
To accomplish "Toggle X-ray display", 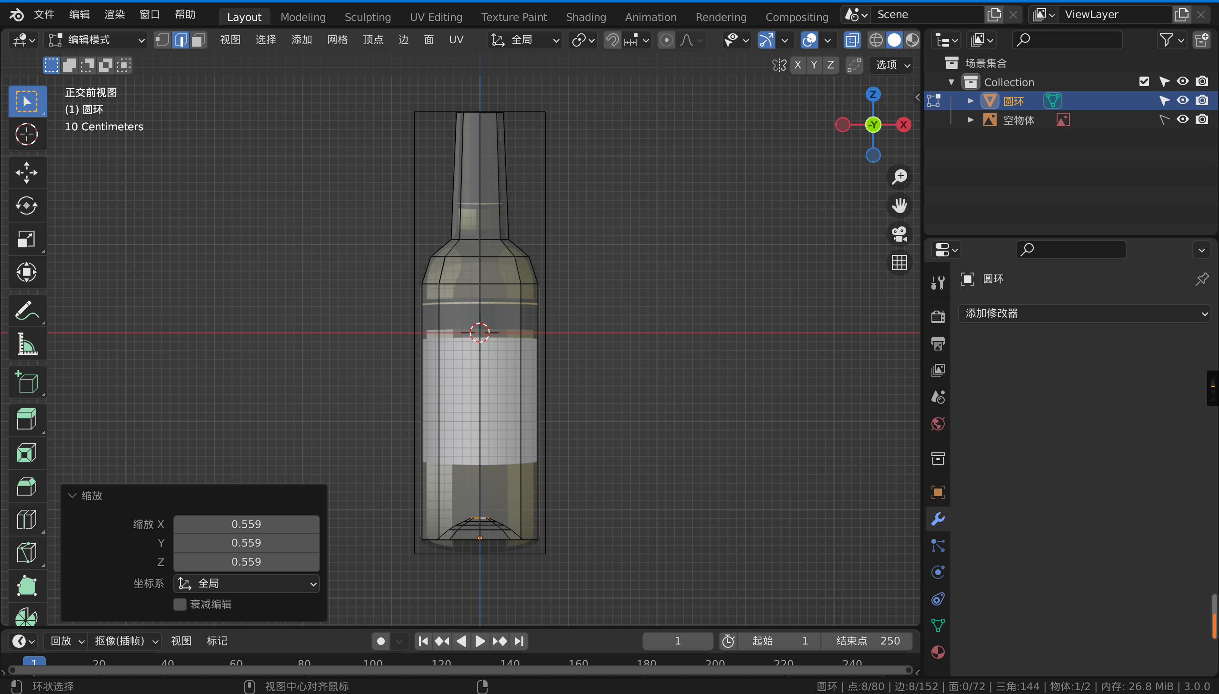I will tap(851, 40).
